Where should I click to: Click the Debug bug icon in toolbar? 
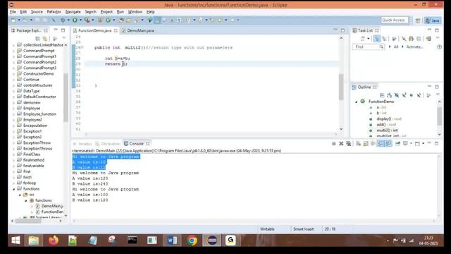point(63,20)
